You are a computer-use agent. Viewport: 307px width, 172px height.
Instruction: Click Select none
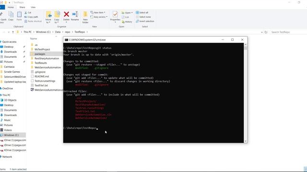143,17
